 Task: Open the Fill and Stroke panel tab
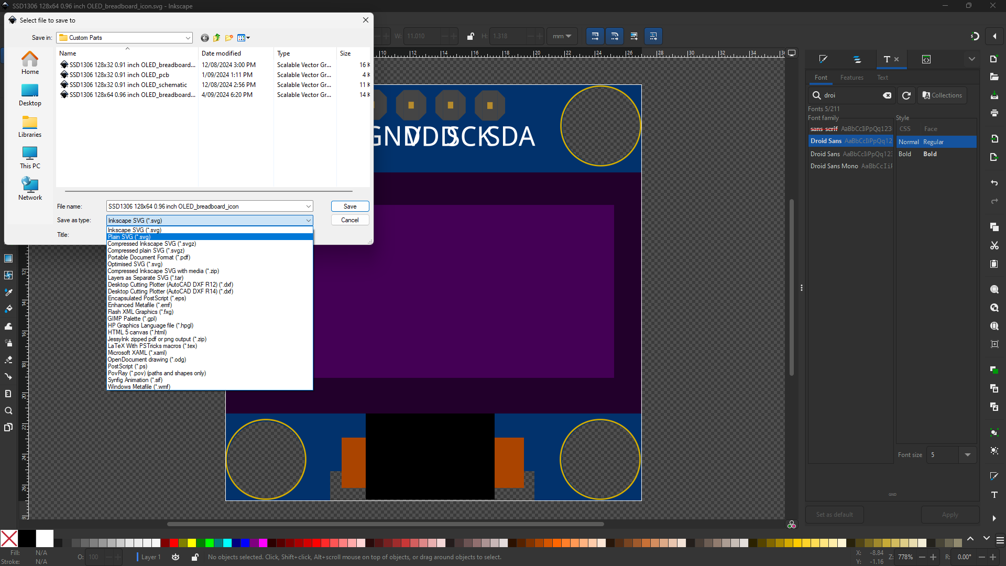[823, 59]
